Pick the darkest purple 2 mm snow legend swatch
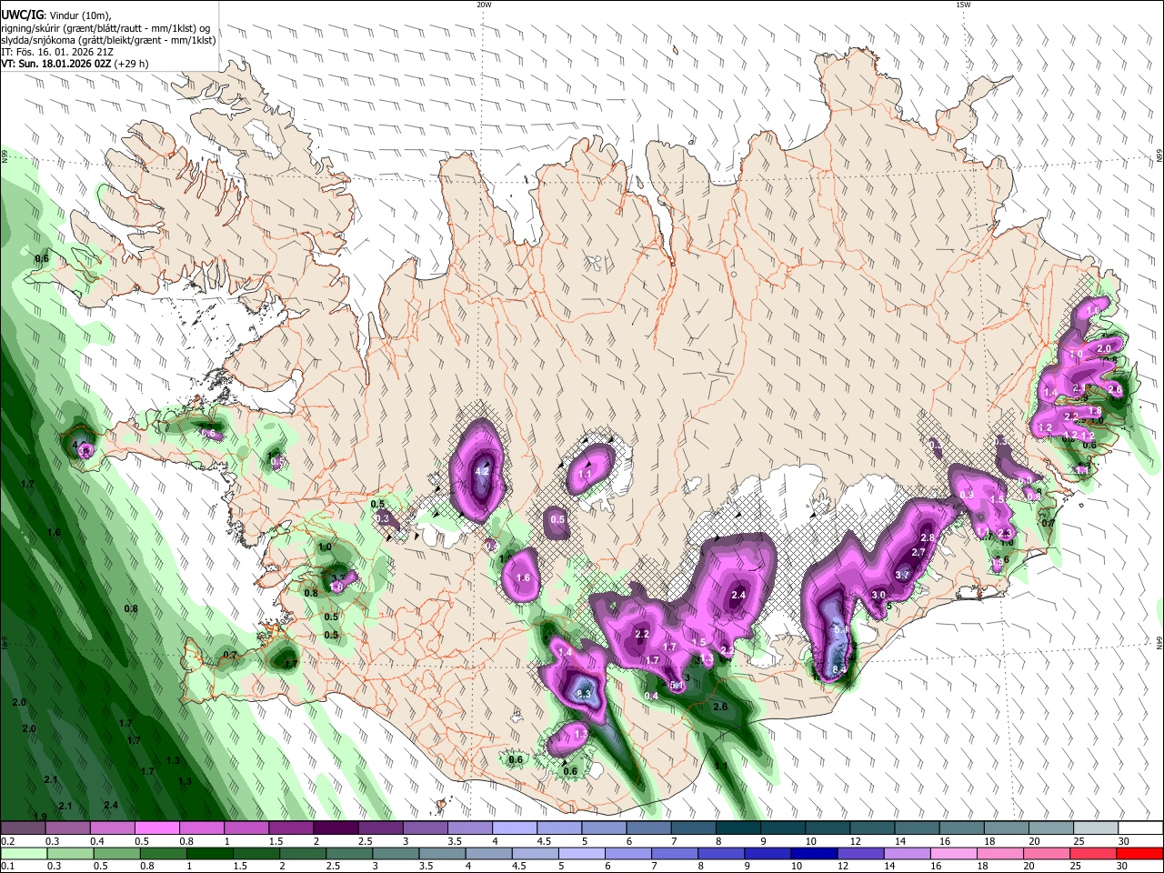This screenshot has height=873, width=1164. pyautogui.click(x=336, y=828)
